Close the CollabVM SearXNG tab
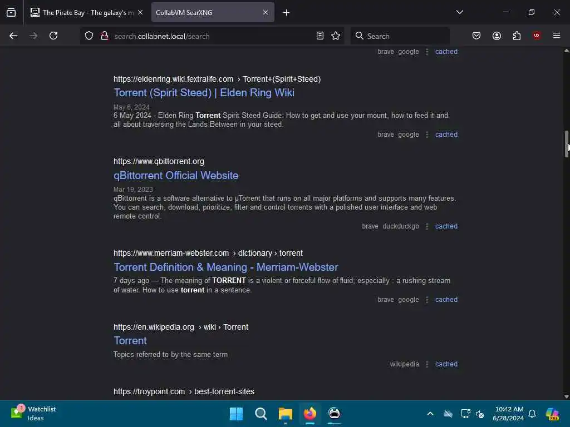The height and width of the screenshot is (427, 570). pyautogui.click(x=266, y=12)
